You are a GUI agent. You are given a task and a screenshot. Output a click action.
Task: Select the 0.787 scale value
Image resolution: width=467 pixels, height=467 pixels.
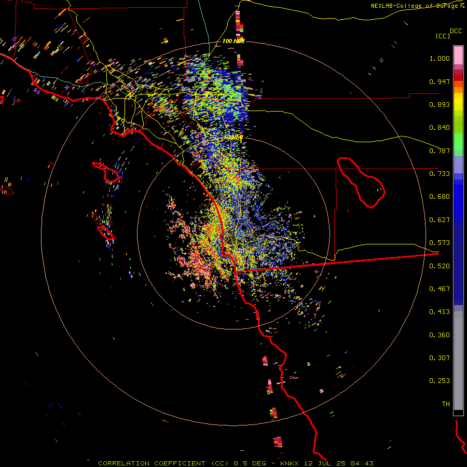tap(439, 150)
